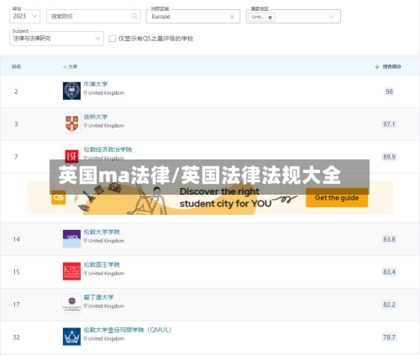Click the university search input field

click(x=93, y=16)
